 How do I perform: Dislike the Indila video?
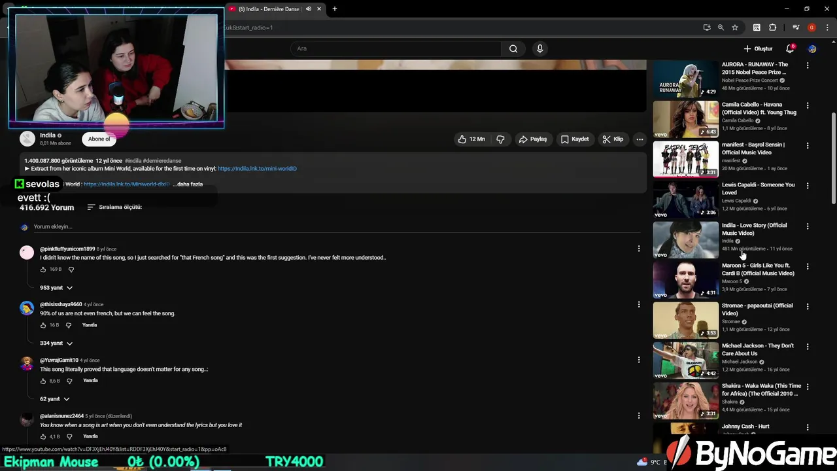tap(500, 139)
